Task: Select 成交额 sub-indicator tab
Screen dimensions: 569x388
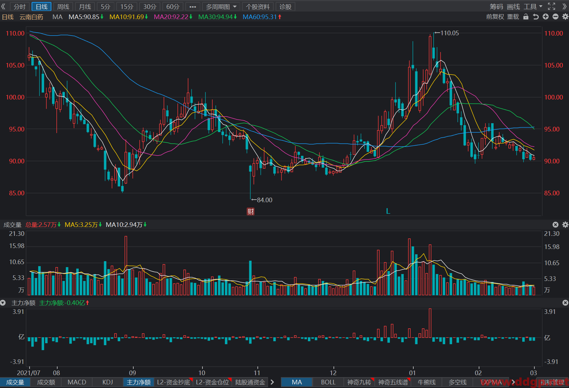Action: (x=46, y=382)
